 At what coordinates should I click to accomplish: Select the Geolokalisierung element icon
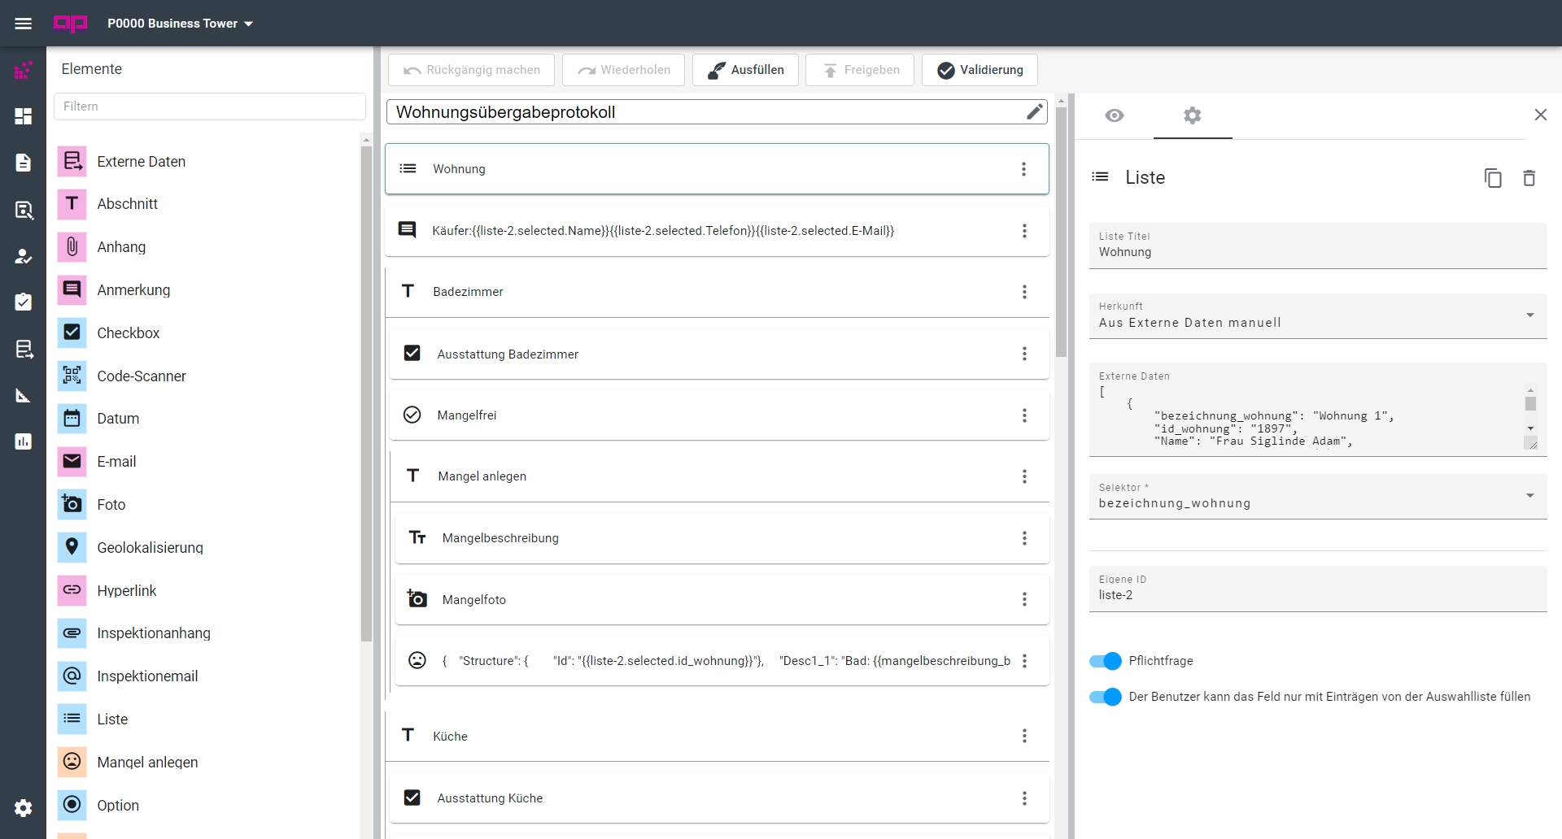point(72,547)
